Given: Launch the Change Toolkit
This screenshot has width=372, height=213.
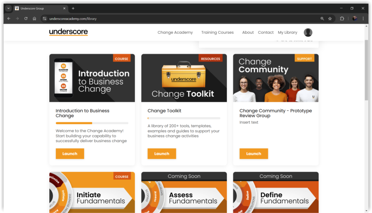Looking at the screenshot, I should pos(161,153).
